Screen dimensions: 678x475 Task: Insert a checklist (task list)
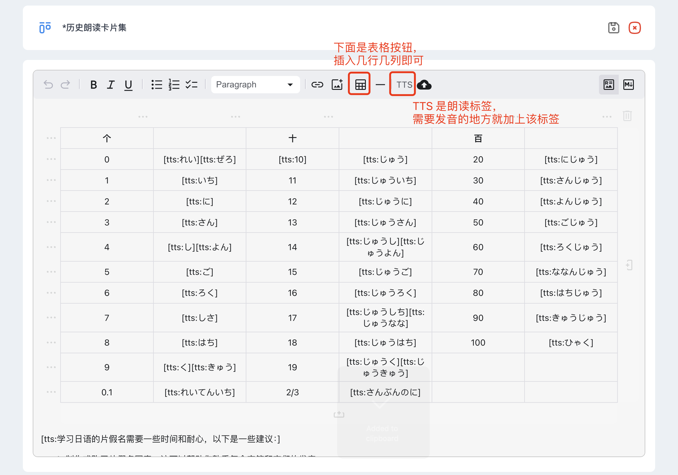[191, 85]
